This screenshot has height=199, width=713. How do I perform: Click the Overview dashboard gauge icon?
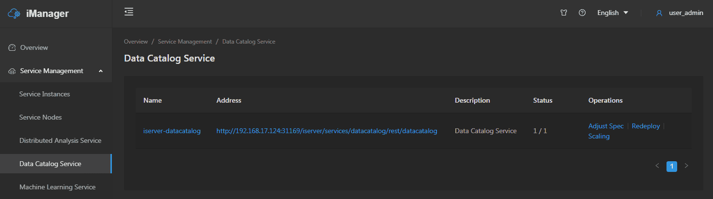pyautogui.click(x=12, y=48)
